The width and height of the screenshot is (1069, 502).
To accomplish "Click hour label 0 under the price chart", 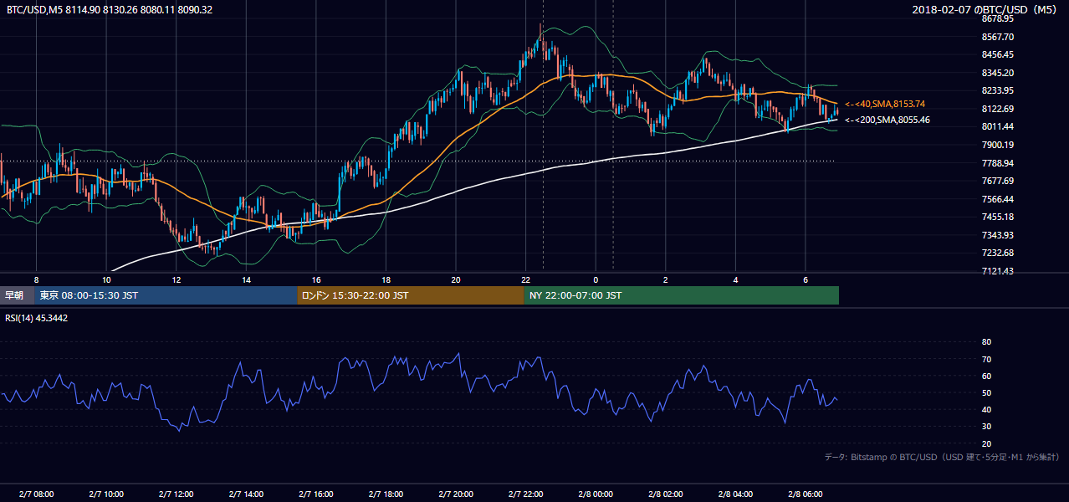I will click(x=596, y=279).
